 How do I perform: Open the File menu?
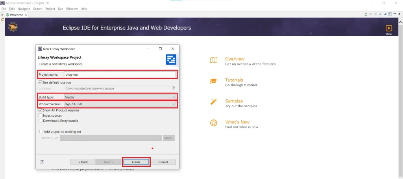[4, 9]
